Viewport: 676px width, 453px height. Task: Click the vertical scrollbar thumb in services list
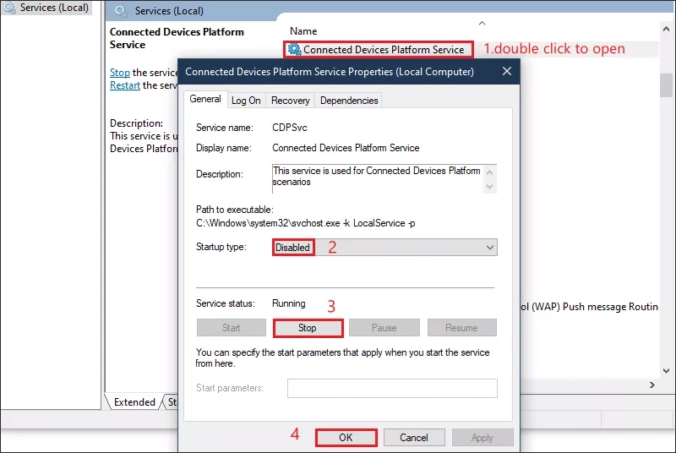point(666,85)
